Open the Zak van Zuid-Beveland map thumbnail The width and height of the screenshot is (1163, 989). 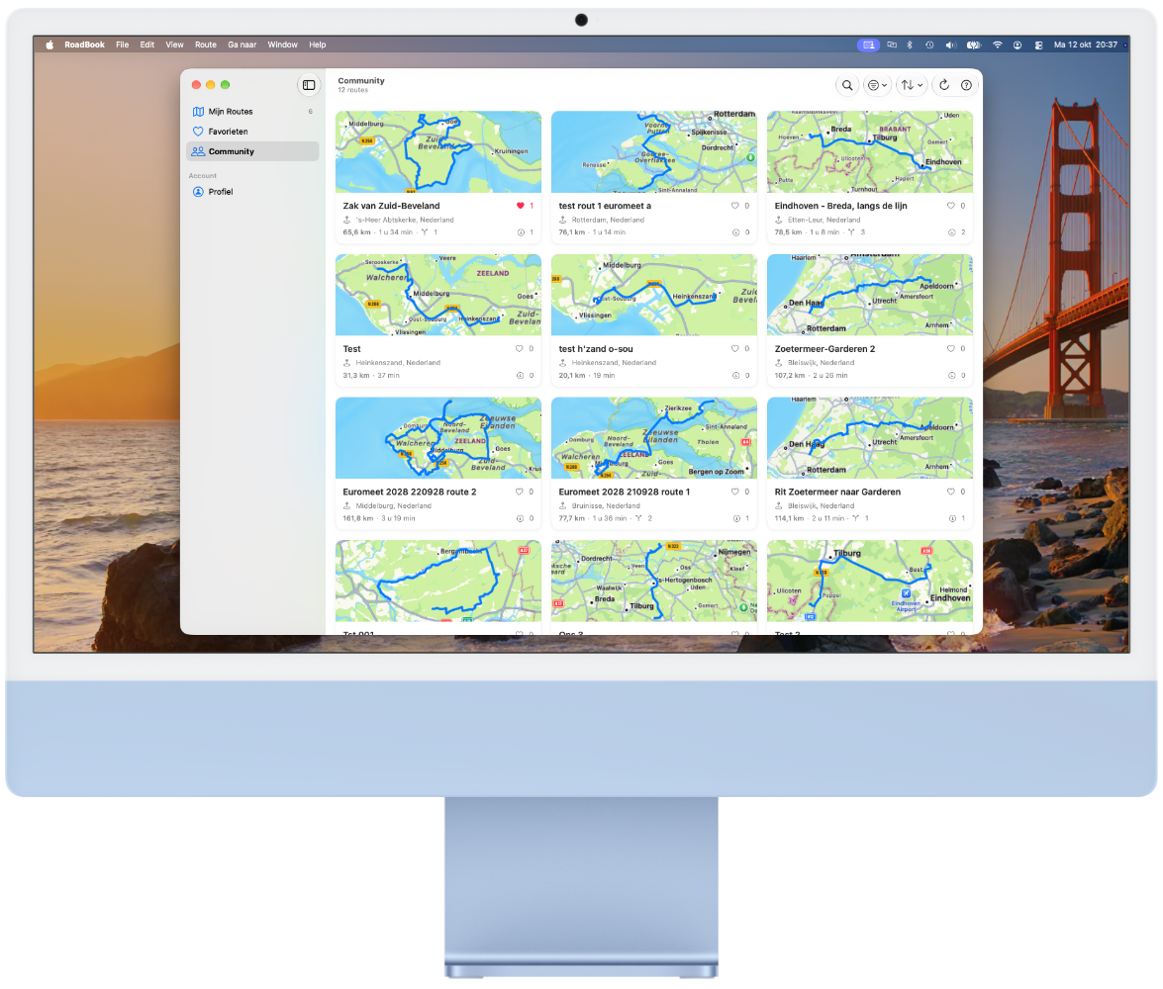click(438, 152)
